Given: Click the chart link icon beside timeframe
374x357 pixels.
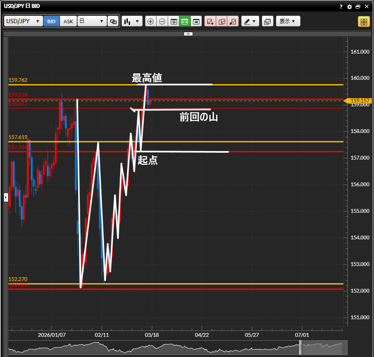Looking at the screenshot, I should (x=113, y=21).
